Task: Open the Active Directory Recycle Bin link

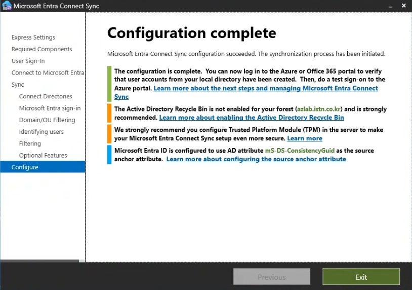Action: click(252, 118)
